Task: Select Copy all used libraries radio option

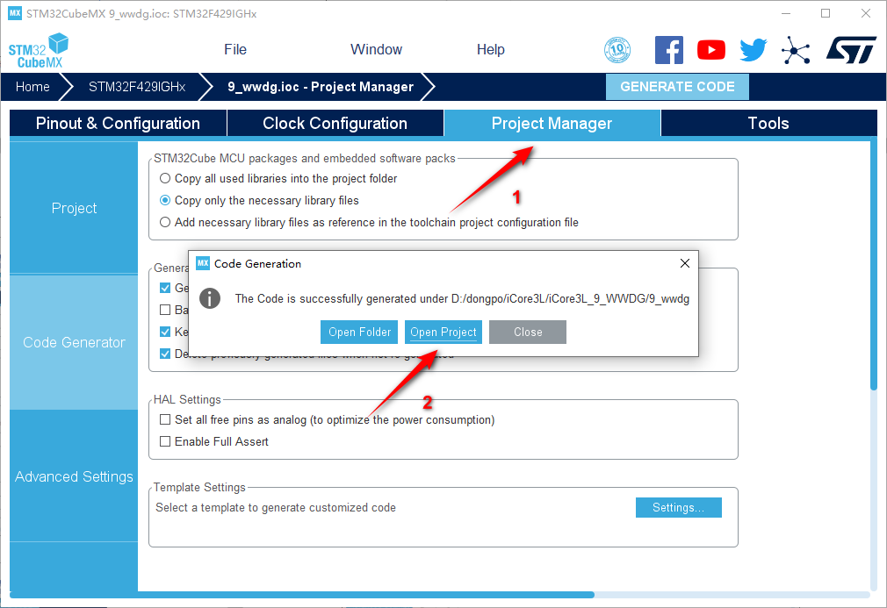Action: tap(165, 178)
